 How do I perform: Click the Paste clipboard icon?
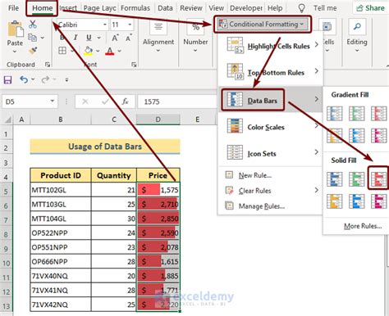point(15,29)
